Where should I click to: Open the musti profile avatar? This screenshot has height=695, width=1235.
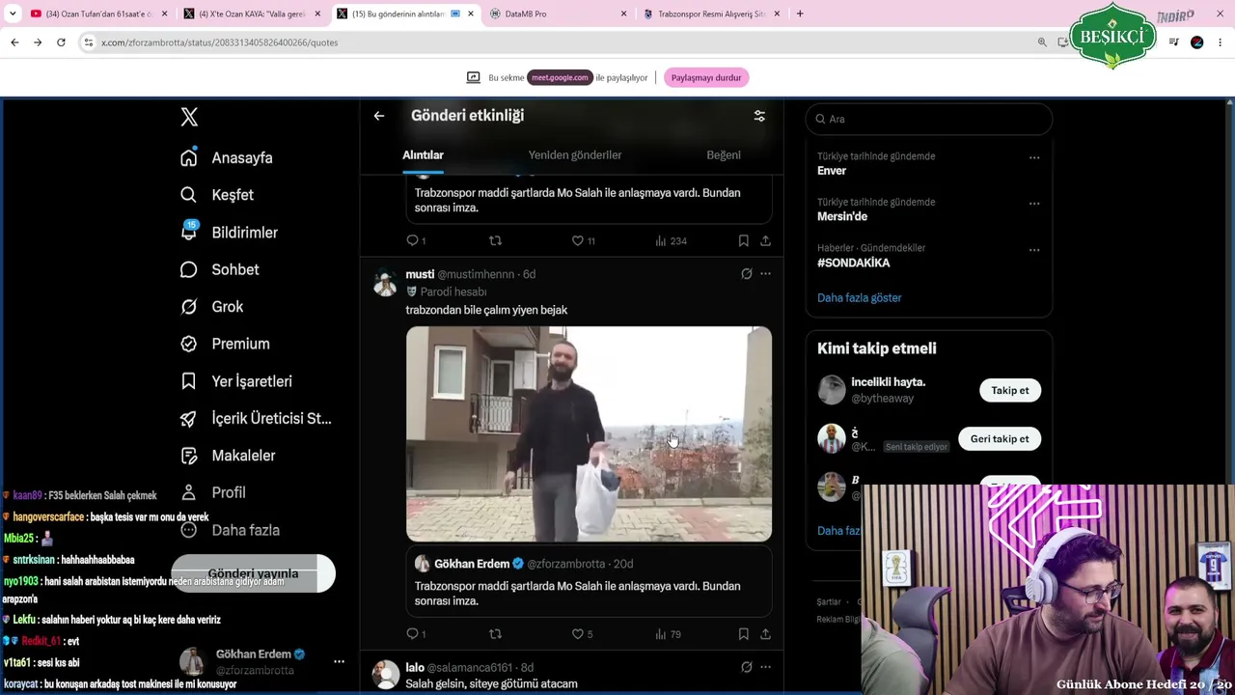(386, 282)
